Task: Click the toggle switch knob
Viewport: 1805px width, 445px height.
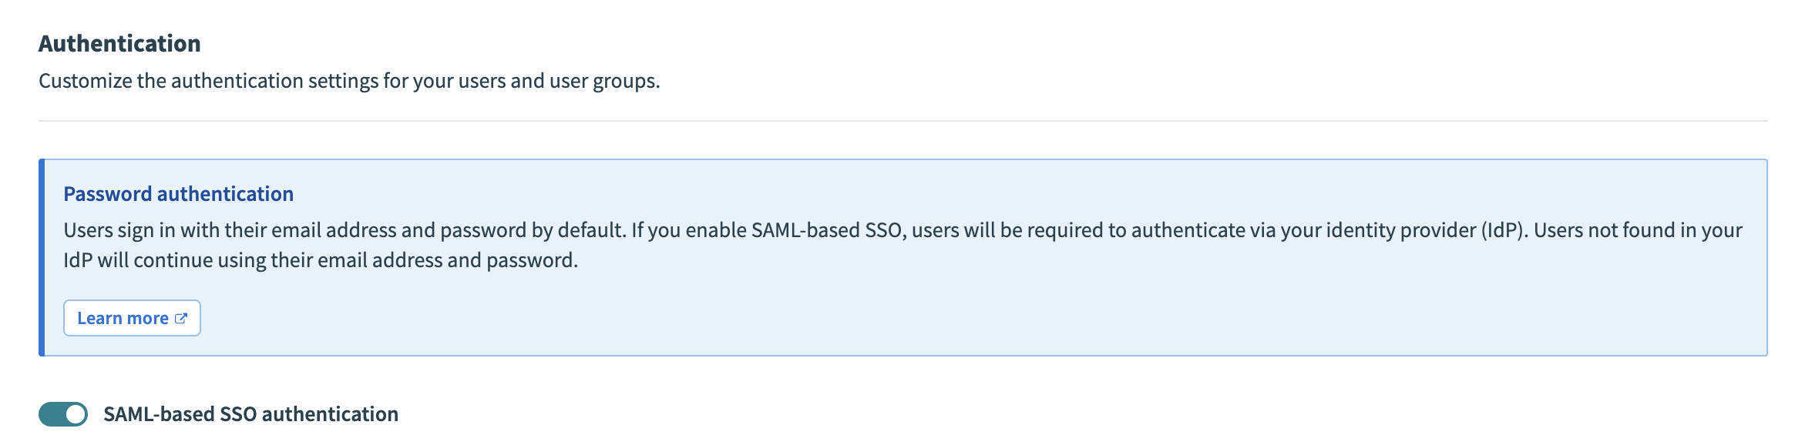Action: coord(76,414)
